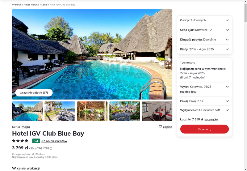This screenshot has height=171, width=247.
Task: Expand the Długość pobytu dropdown
Action: [x=204, y=40]
